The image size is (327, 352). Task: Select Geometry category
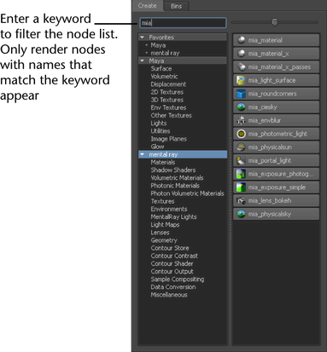(x=164, y=240)
